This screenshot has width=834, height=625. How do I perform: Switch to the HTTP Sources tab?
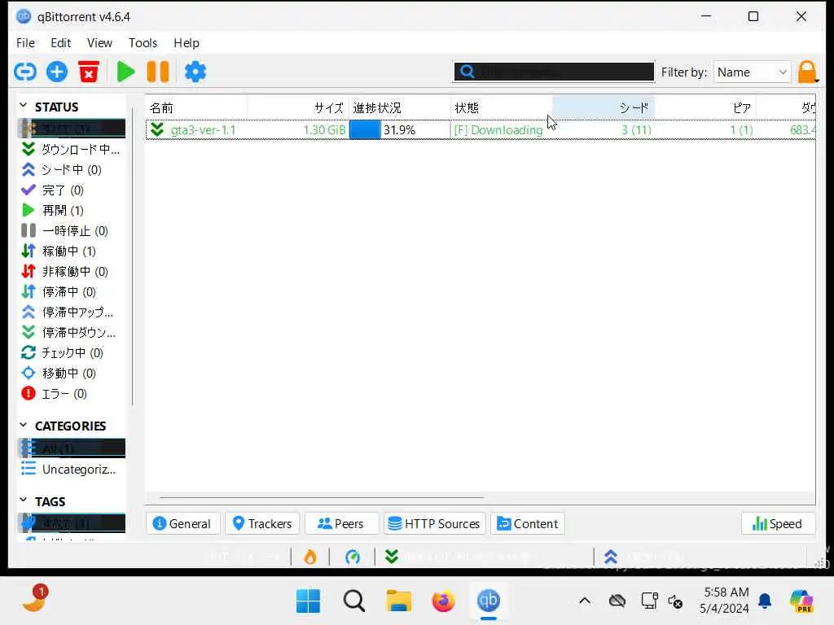(434, 523)
